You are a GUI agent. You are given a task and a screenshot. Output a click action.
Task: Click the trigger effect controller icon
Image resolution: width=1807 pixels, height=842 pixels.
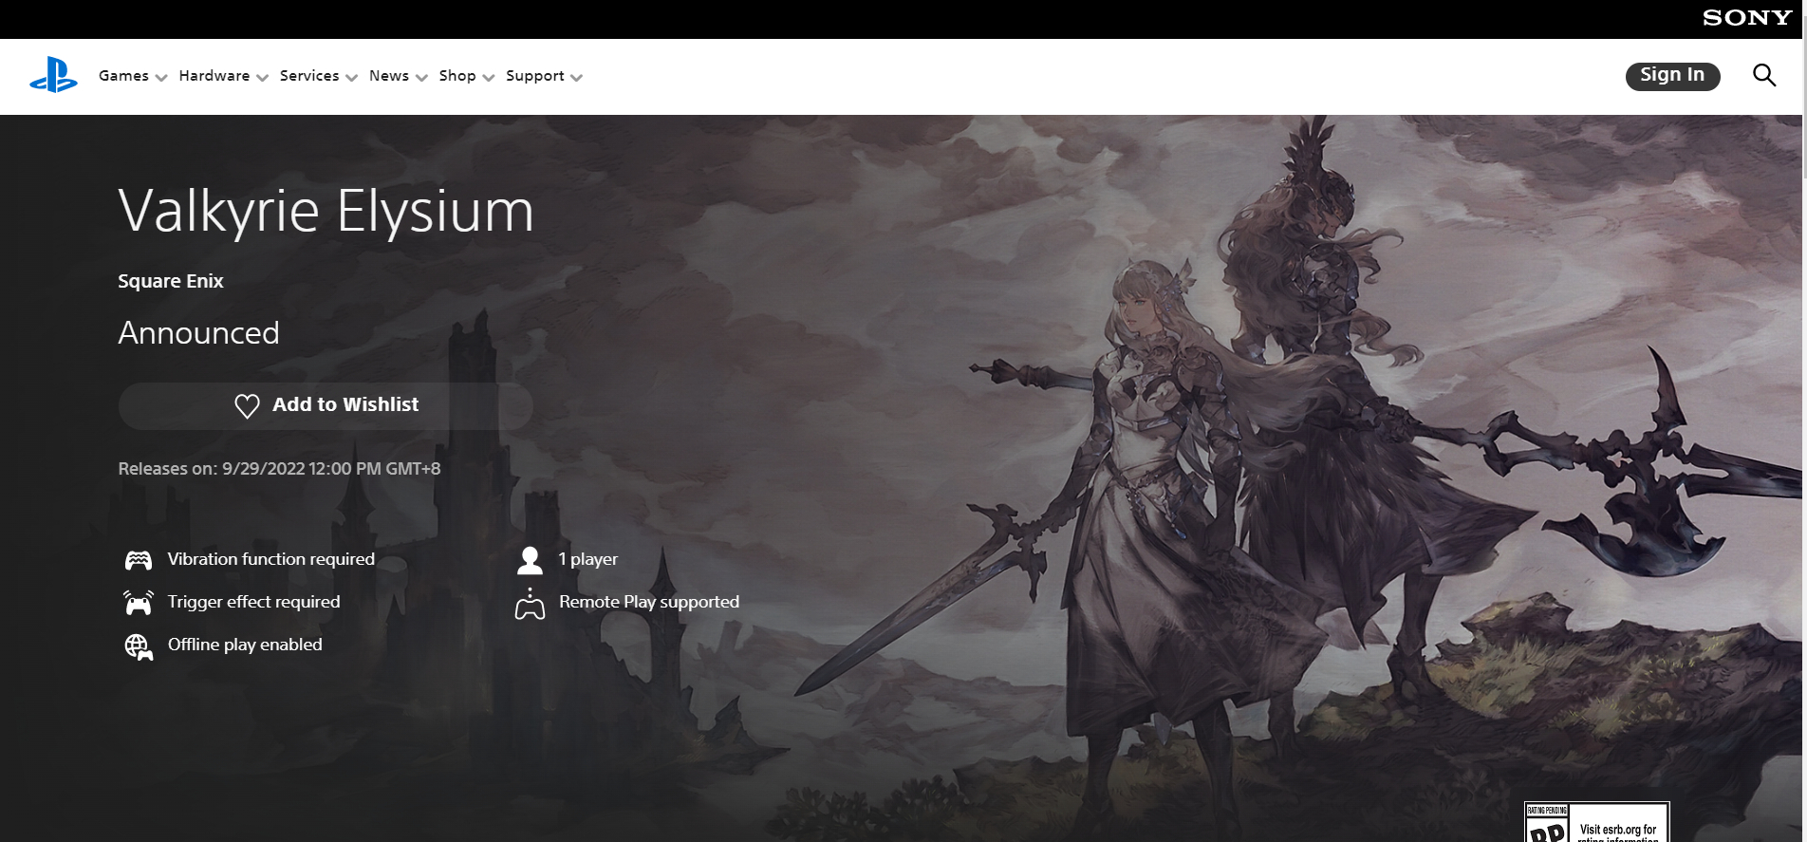click(x=139, y=602)
